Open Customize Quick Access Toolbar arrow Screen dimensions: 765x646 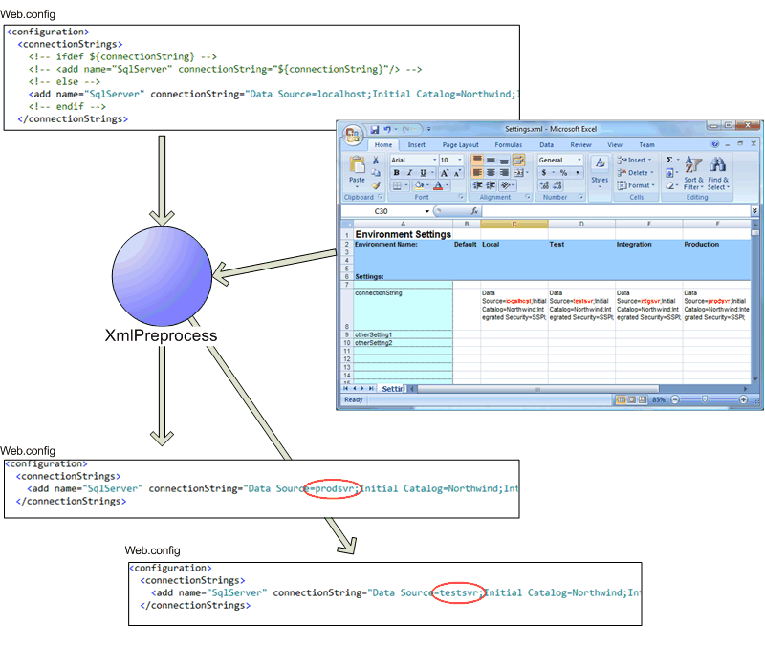(428, 130)
